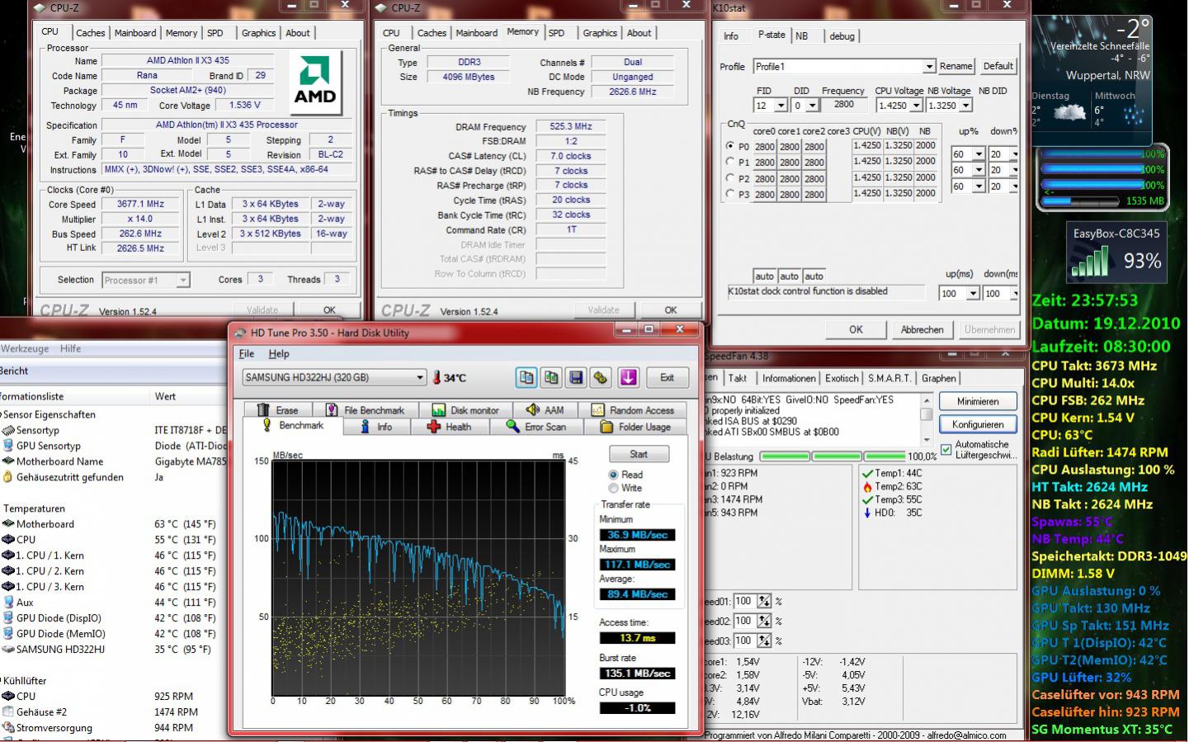
Task: Open the File menu in HD Tune
Action: coord(247,353)
